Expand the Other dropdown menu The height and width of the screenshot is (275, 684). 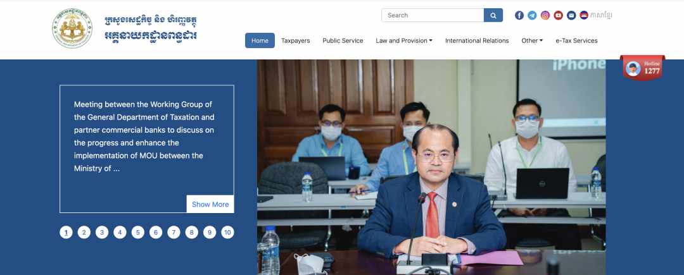(x=532, y=40)
